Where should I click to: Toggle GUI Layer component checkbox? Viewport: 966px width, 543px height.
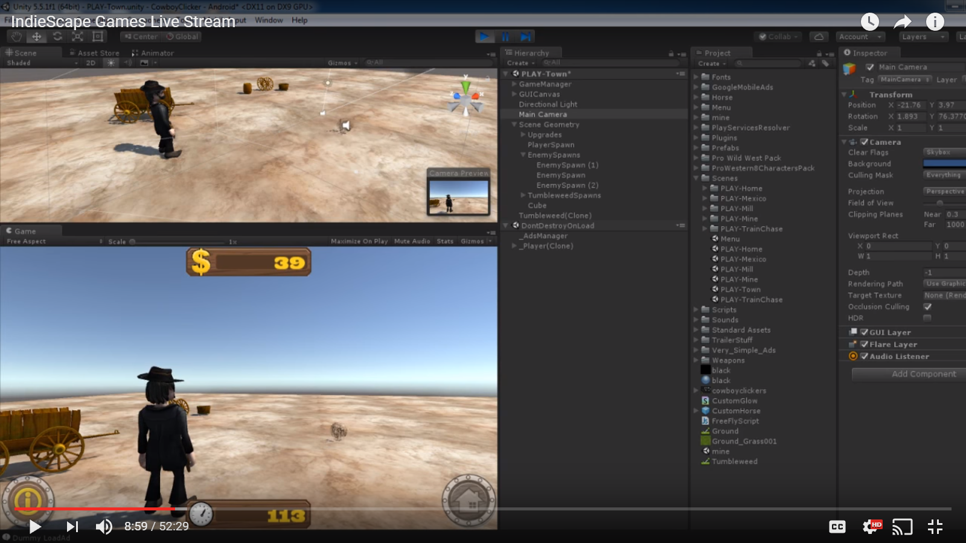(865, 332)
